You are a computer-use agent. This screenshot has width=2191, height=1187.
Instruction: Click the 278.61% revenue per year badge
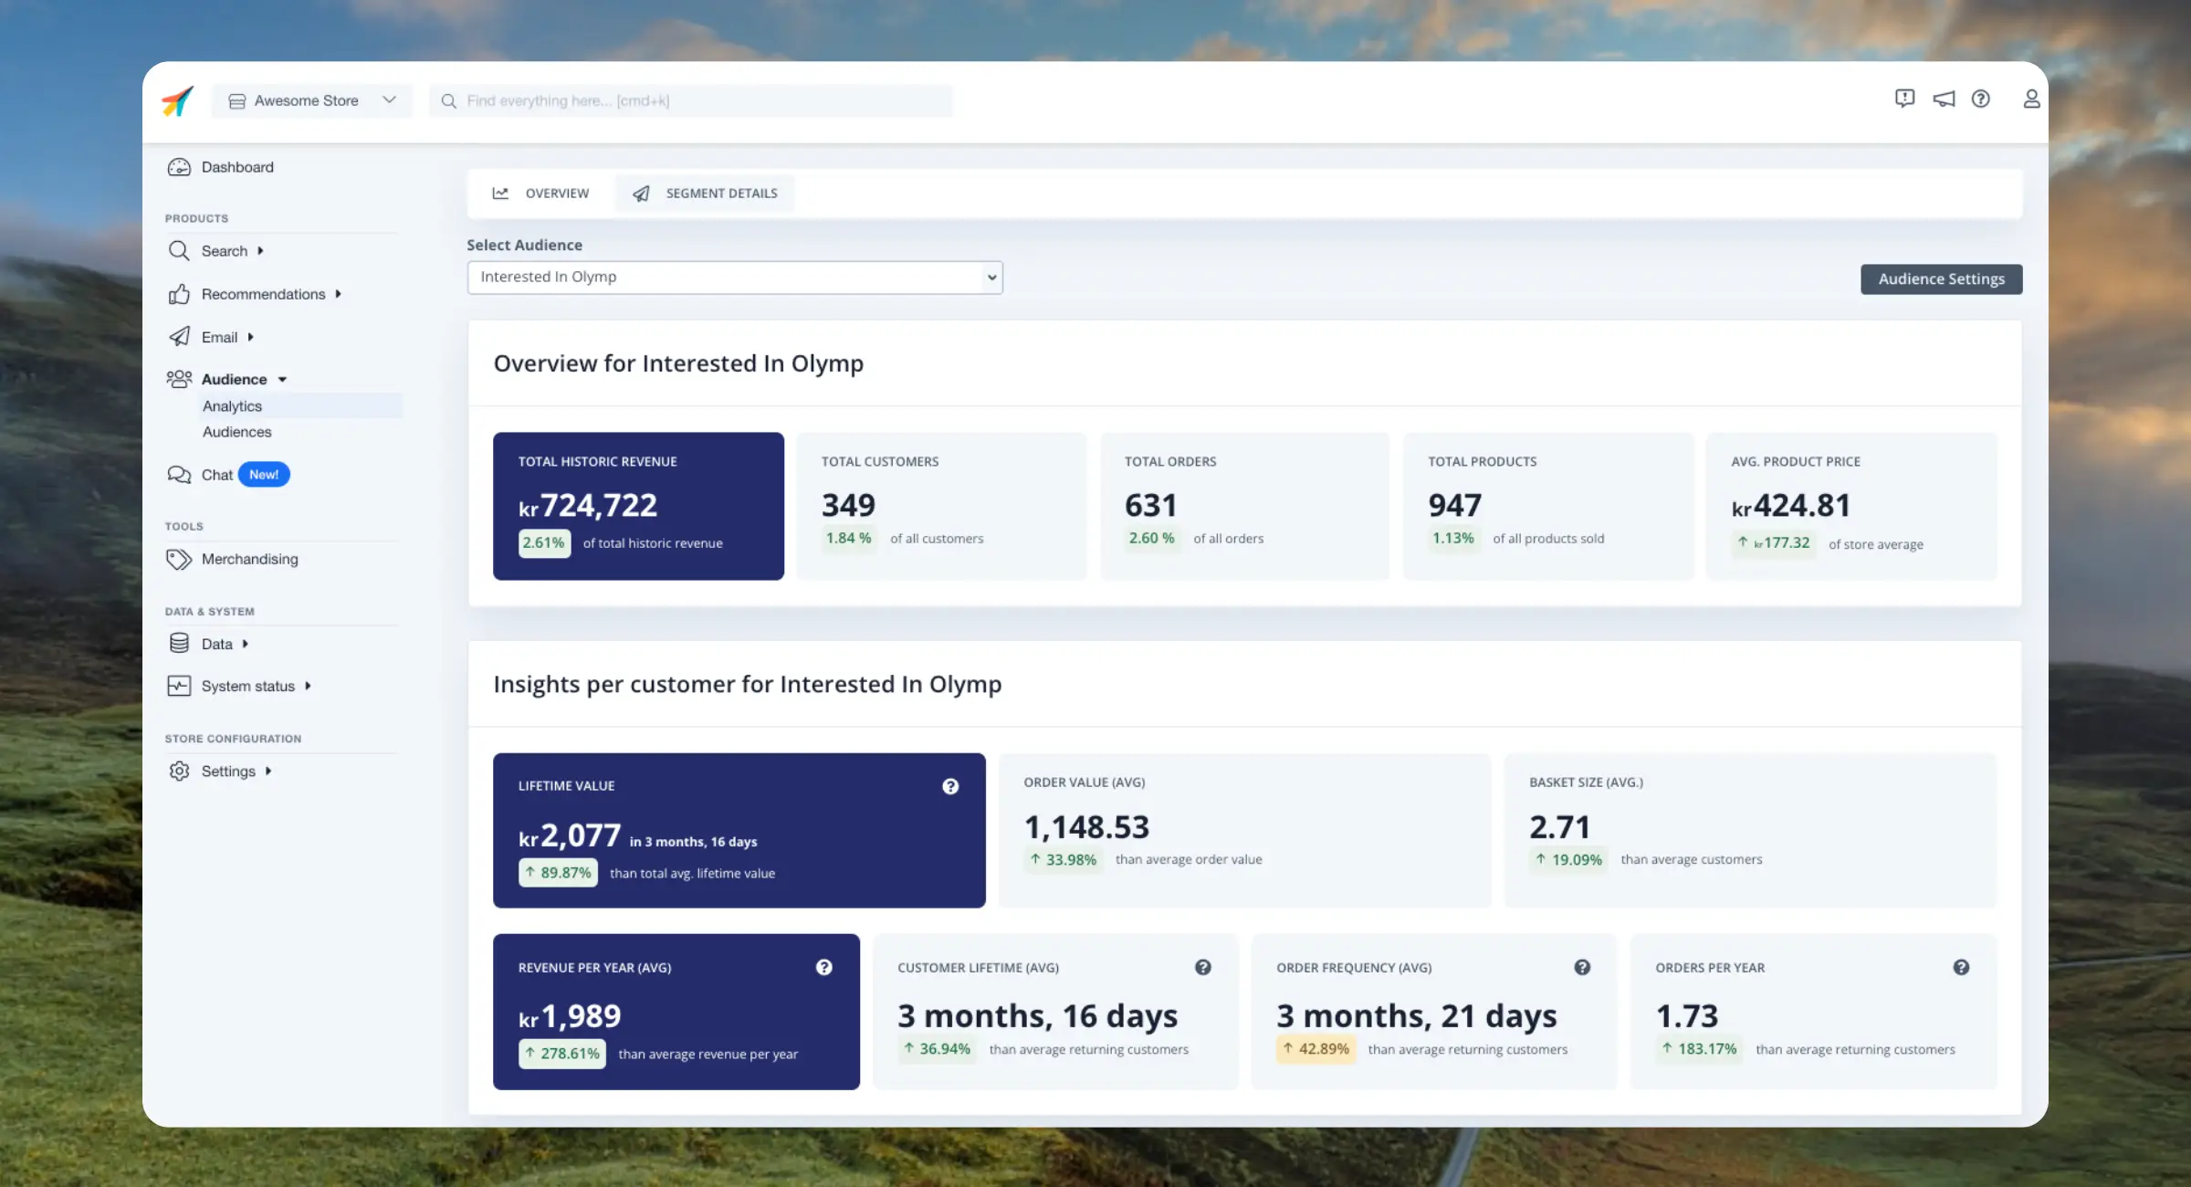click(x=561, y=1054)
